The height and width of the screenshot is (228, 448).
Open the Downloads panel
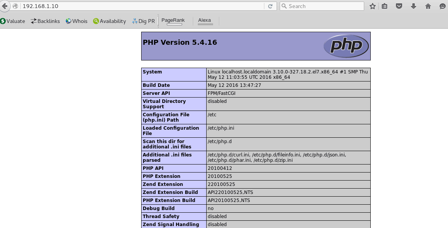pos(413,6)
